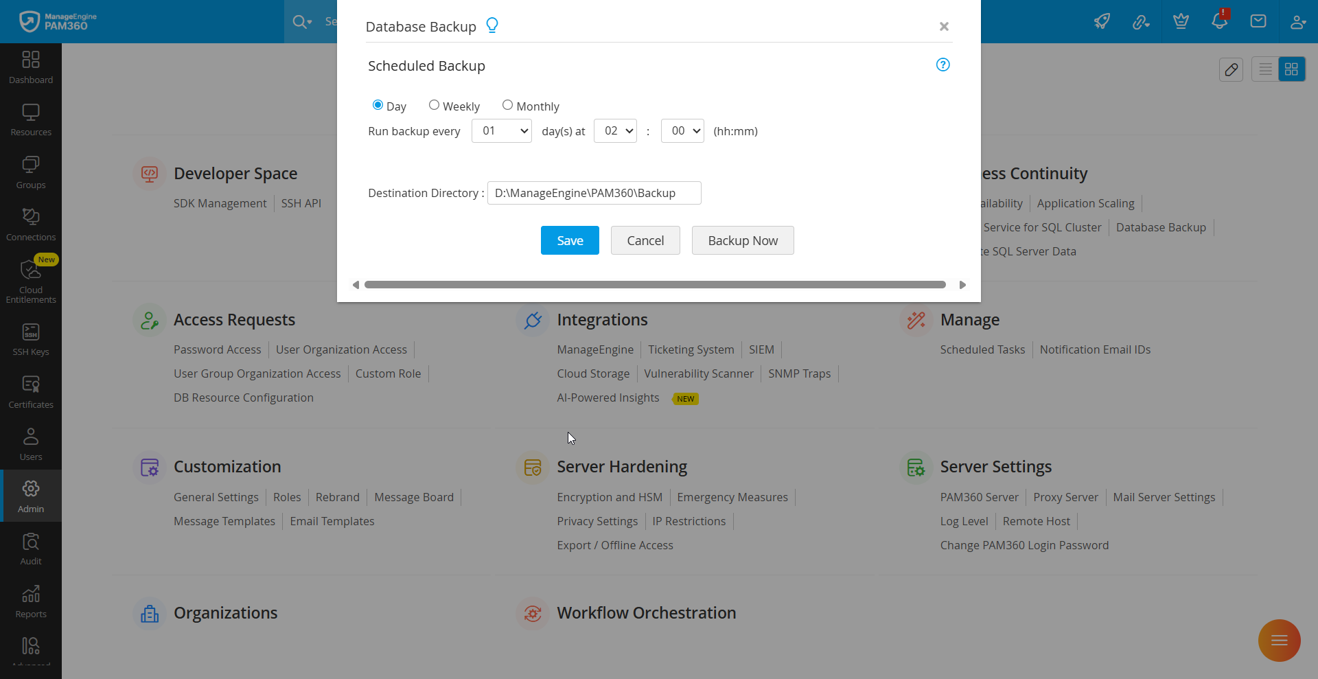Image resolution: width=1318 pixels, height=679 pixels.
Task: Open Certificates in the sidebar
Action: click(x=31, y=393)
